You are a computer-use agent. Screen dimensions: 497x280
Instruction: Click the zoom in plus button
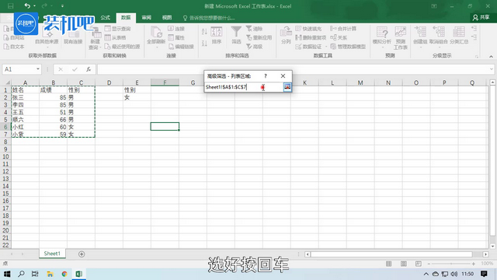(473, 264)
